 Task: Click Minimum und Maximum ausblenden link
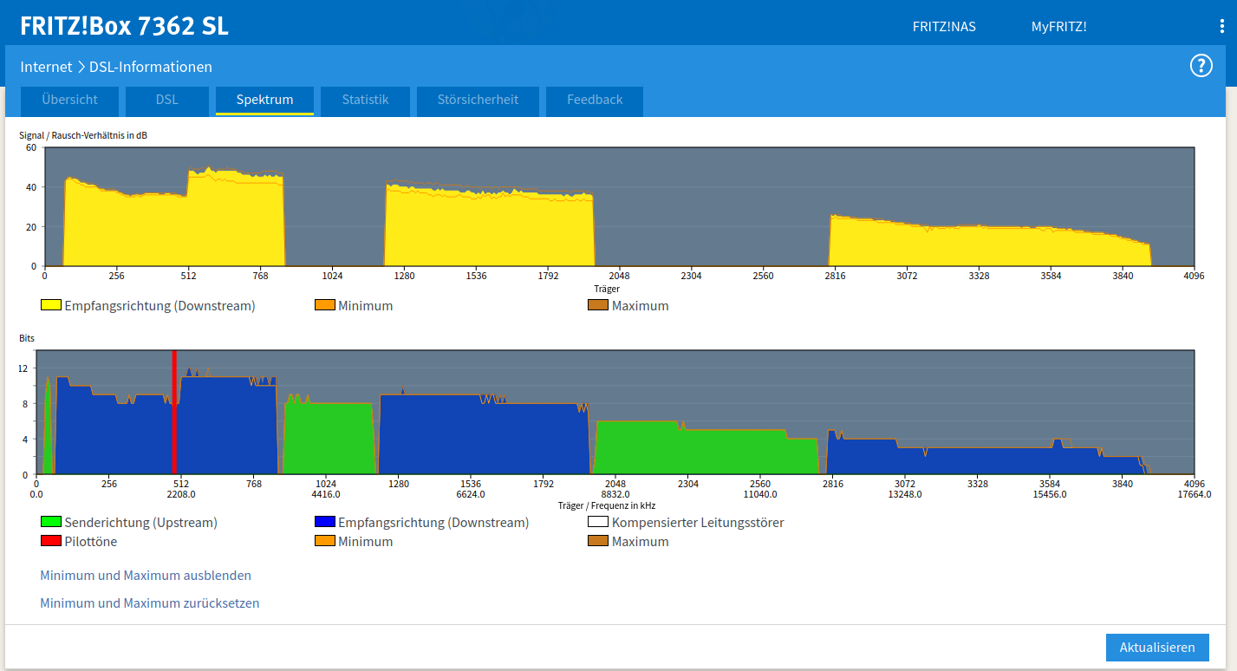(x=146, y=576)
